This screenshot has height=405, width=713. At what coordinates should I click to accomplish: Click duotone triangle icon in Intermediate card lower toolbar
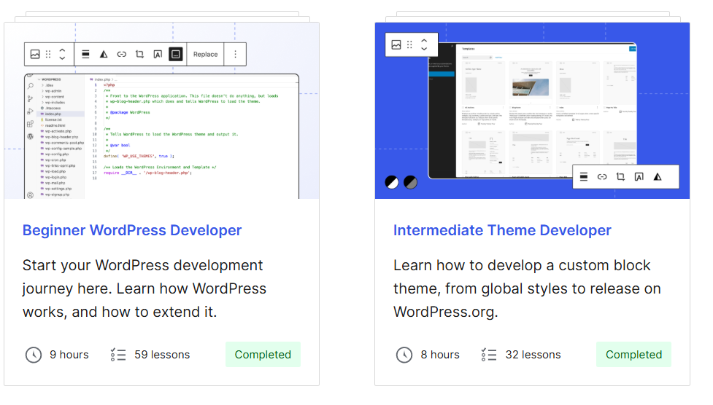point(658,177)
